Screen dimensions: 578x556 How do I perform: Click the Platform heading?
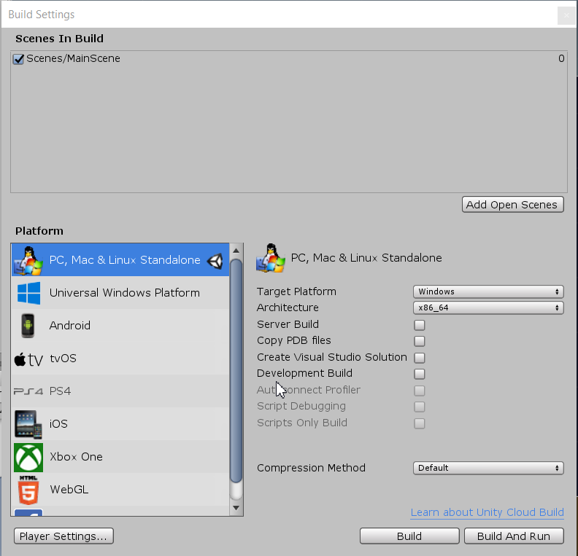[x=39, y=231]
